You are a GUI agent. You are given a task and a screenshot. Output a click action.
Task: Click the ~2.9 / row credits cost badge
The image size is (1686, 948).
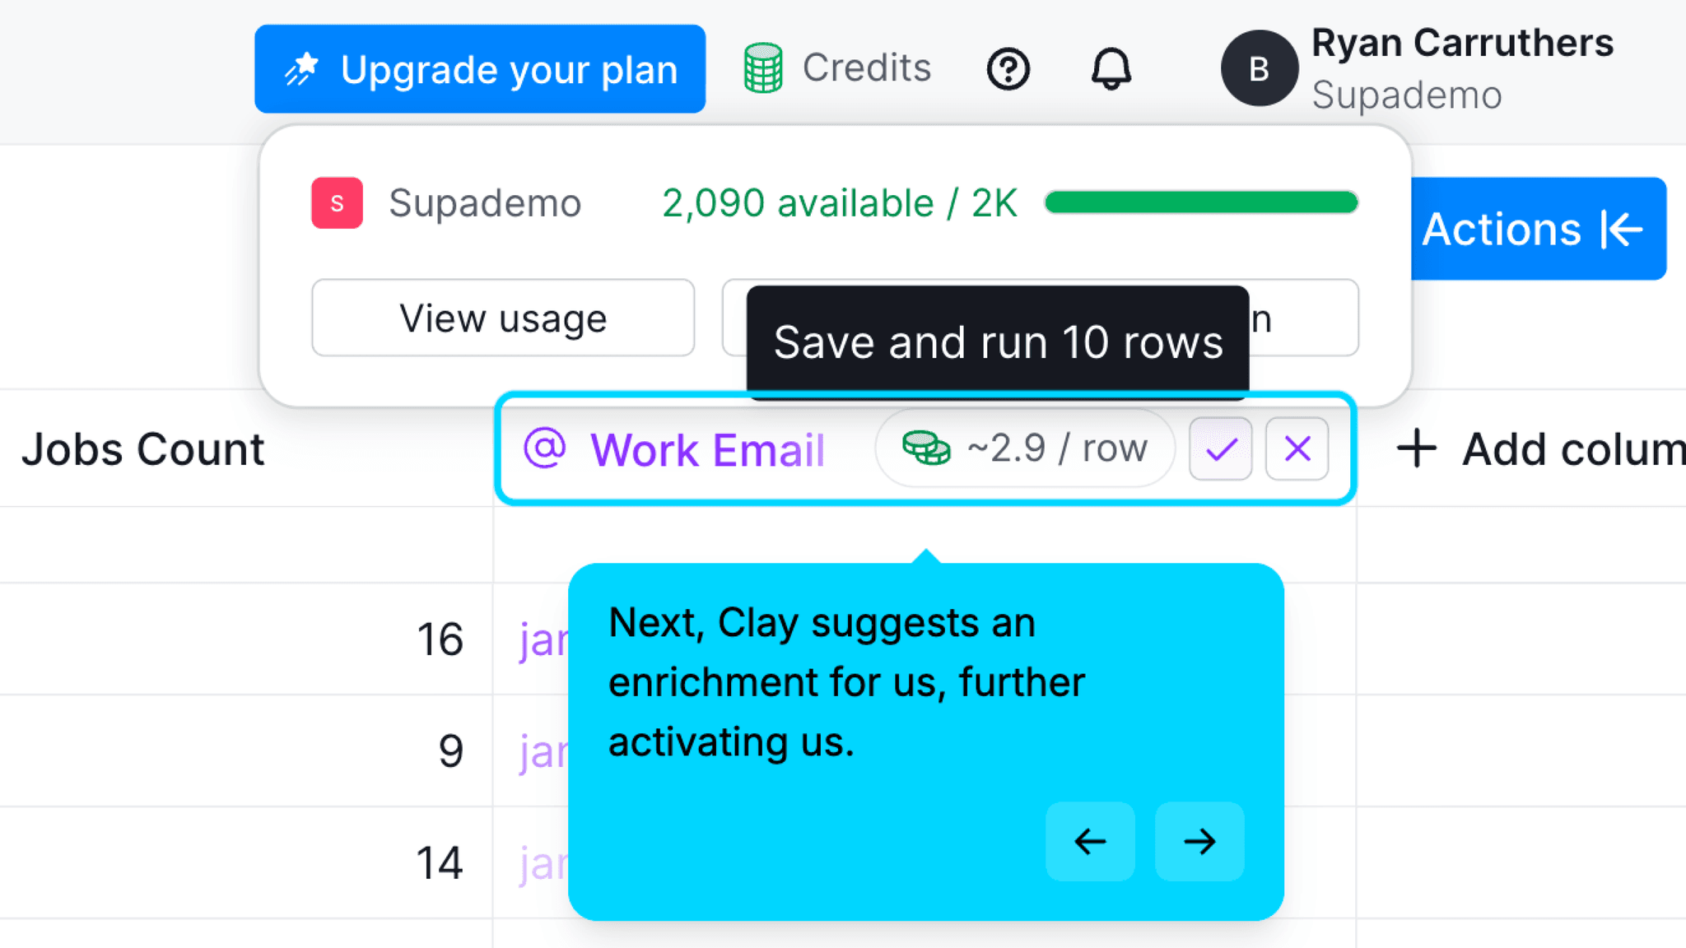[1024, 449]
